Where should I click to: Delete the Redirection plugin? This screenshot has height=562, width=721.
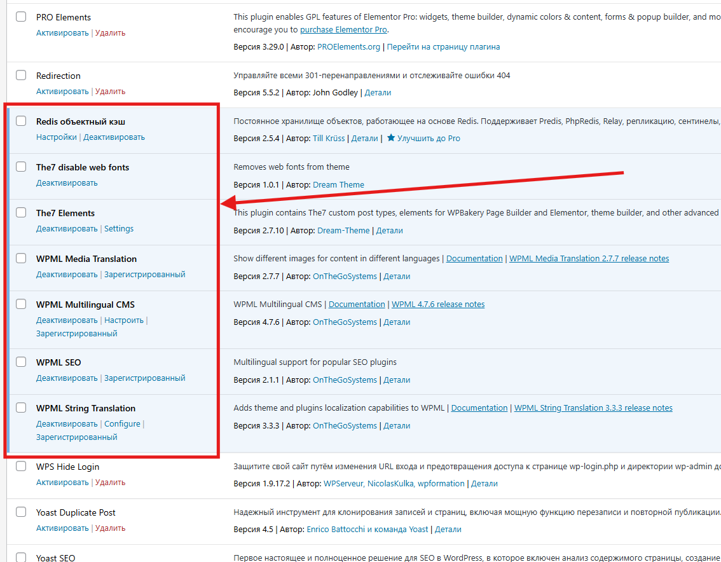click(110, 91)
